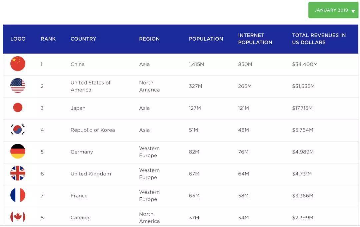360x227 pixels.
Task: Click the Logo column header
Action: [x=18, y=39]
